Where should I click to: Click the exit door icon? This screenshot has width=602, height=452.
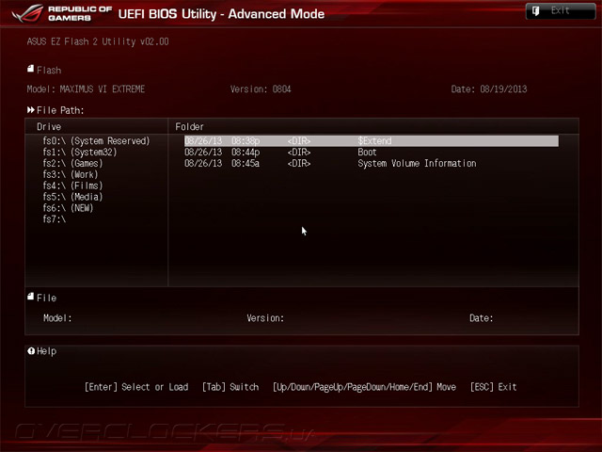pyautogui.click(x=535, y=10)
